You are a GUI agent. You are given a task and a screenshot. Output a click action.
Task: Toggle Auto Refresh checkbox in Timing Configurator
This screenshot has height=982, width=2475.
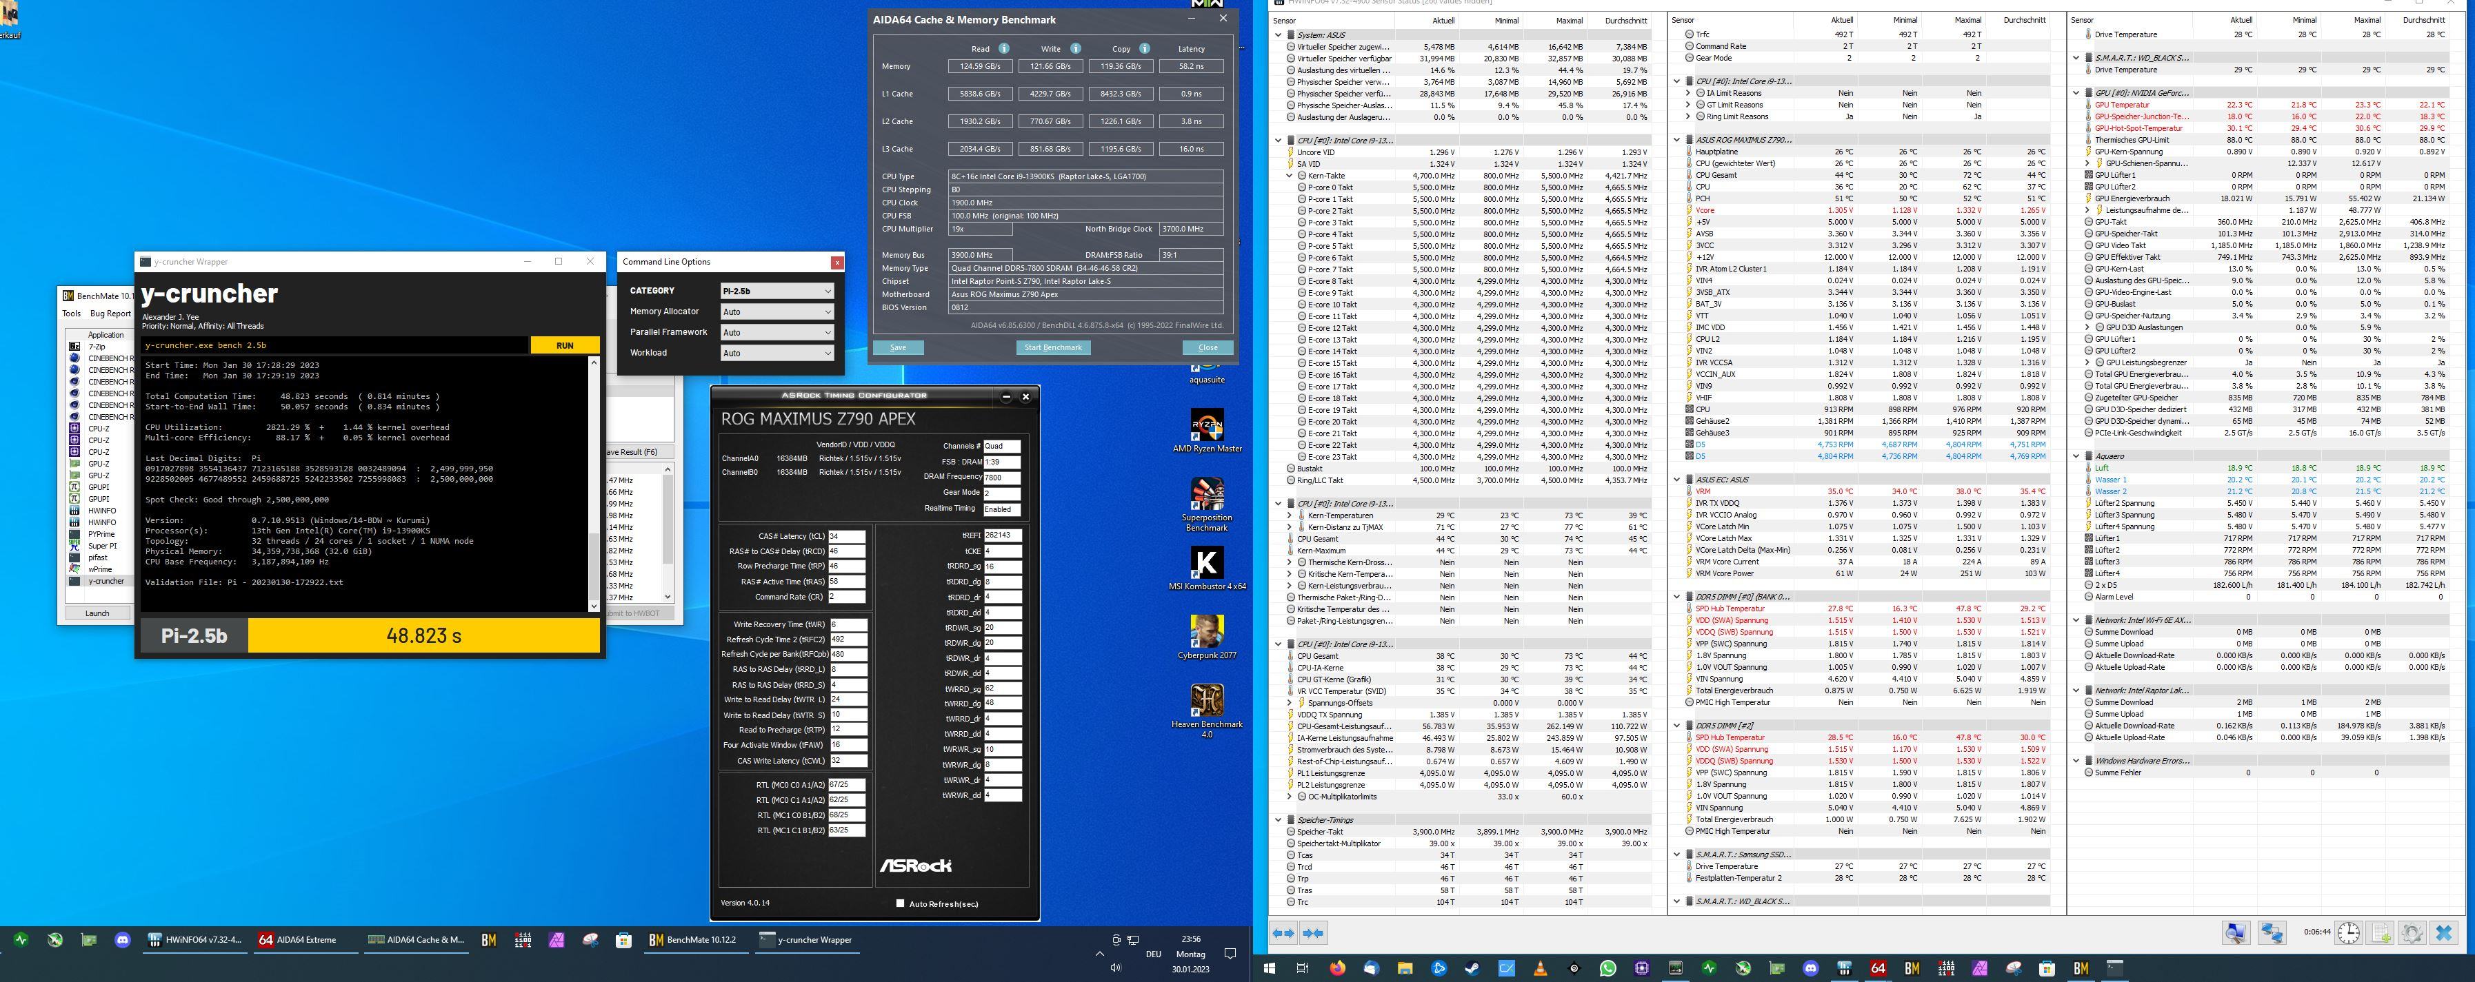(x=900, y=903)
